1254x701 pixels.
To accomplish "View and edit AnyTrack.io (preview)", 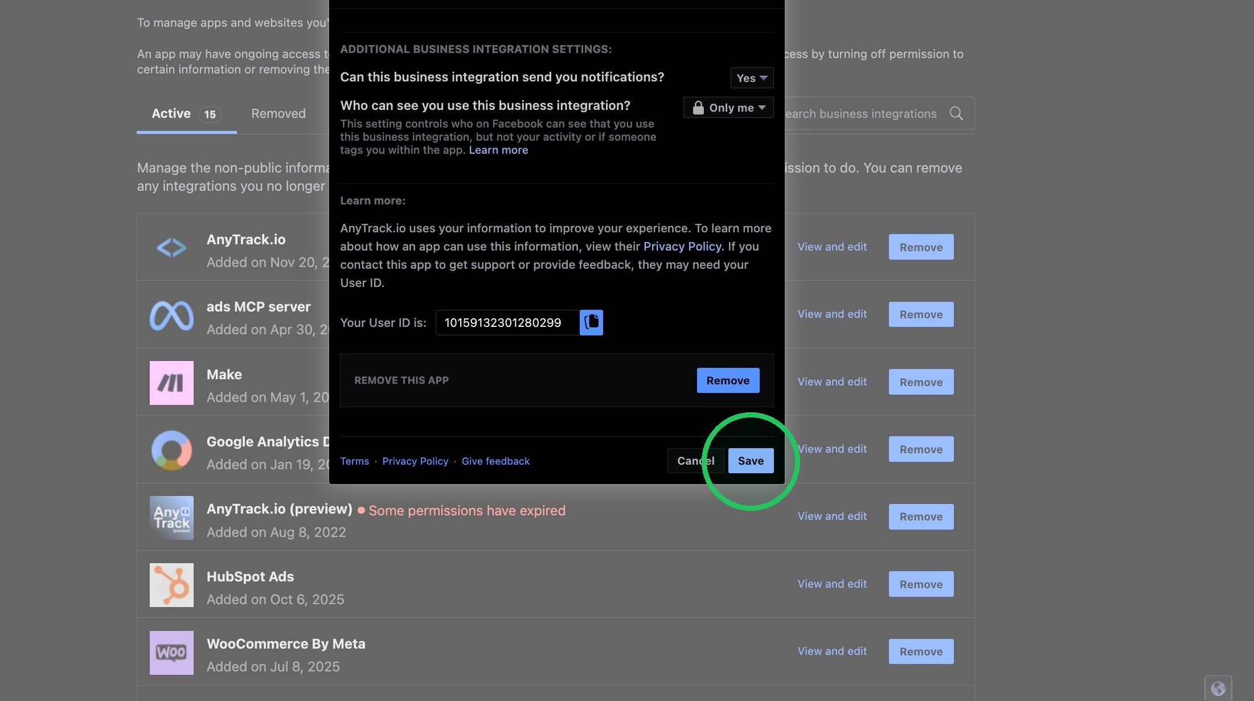I will pyautogui.click(x=832, y=516).
